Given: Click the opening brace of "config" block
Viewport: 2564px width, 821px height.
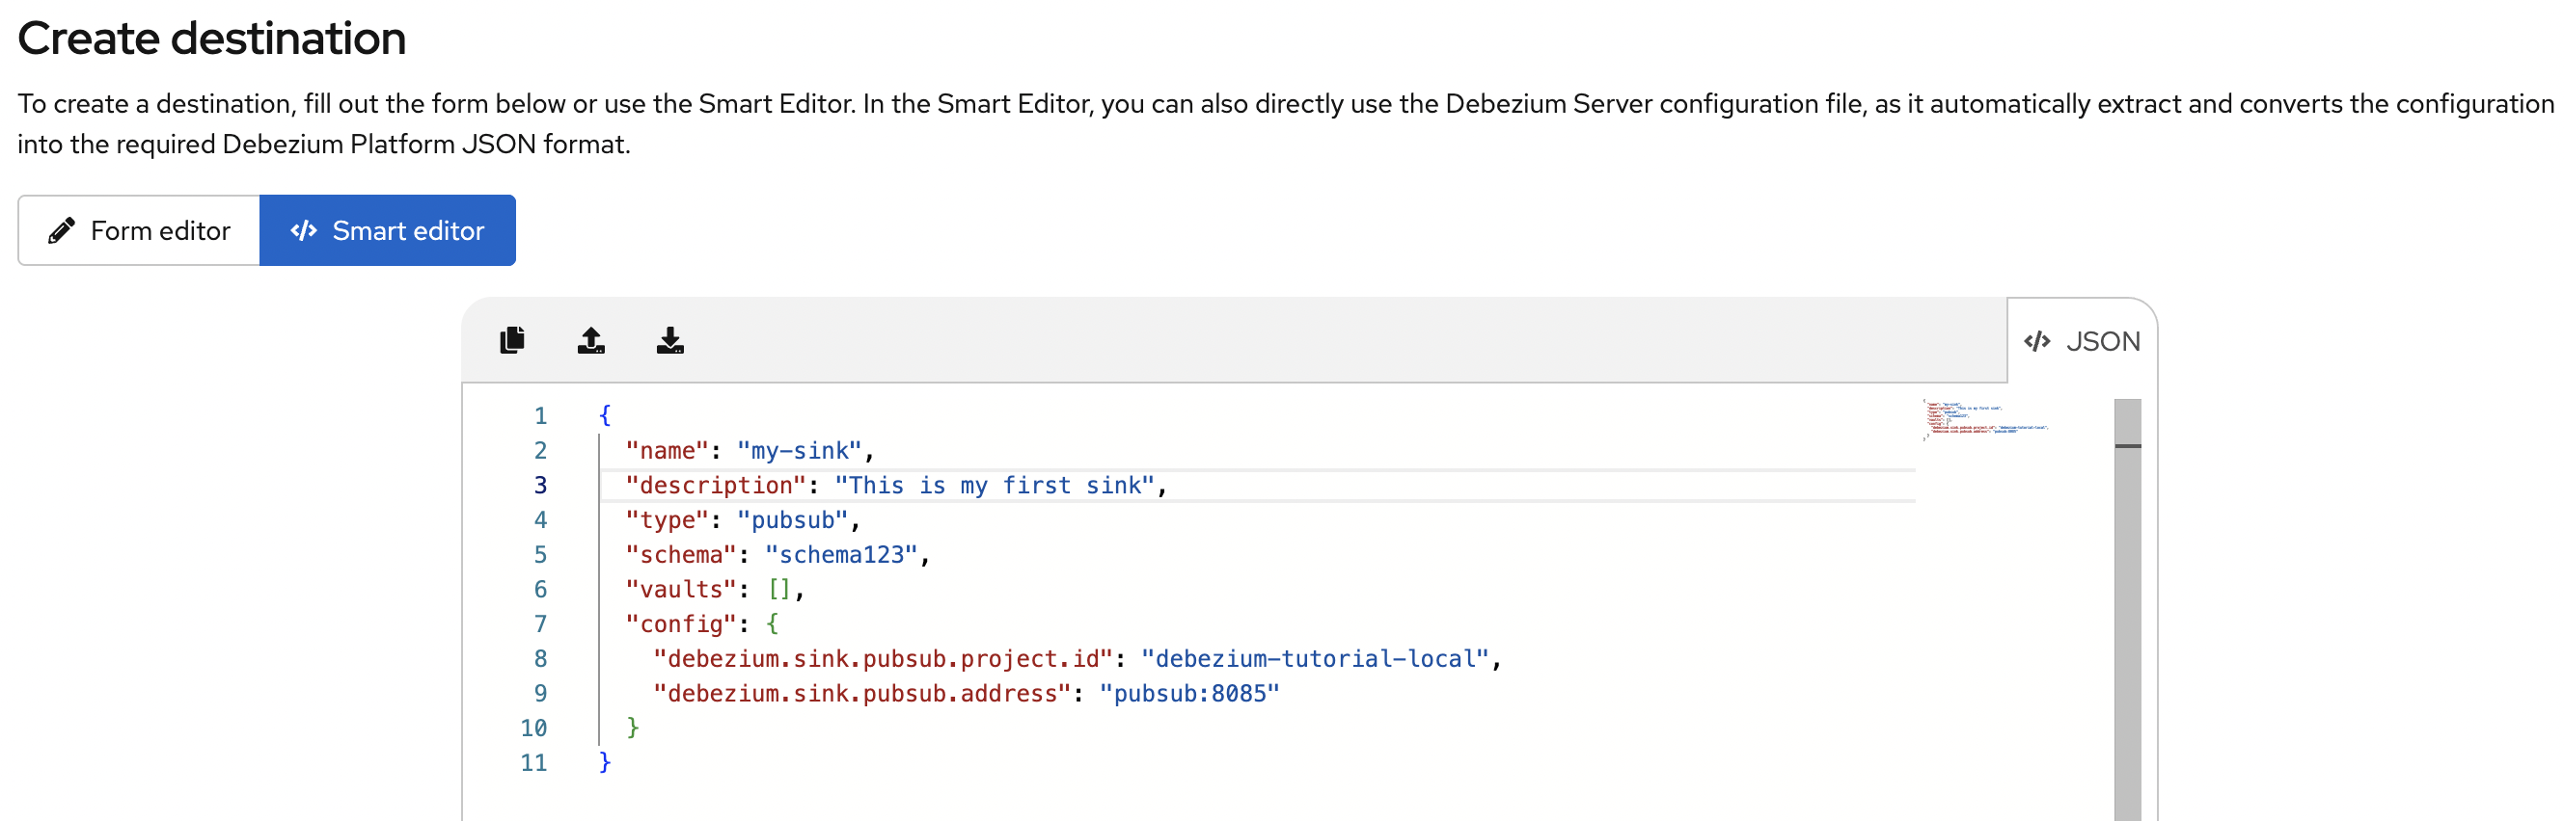Looking at the screenshot, I should pos(772,624).
